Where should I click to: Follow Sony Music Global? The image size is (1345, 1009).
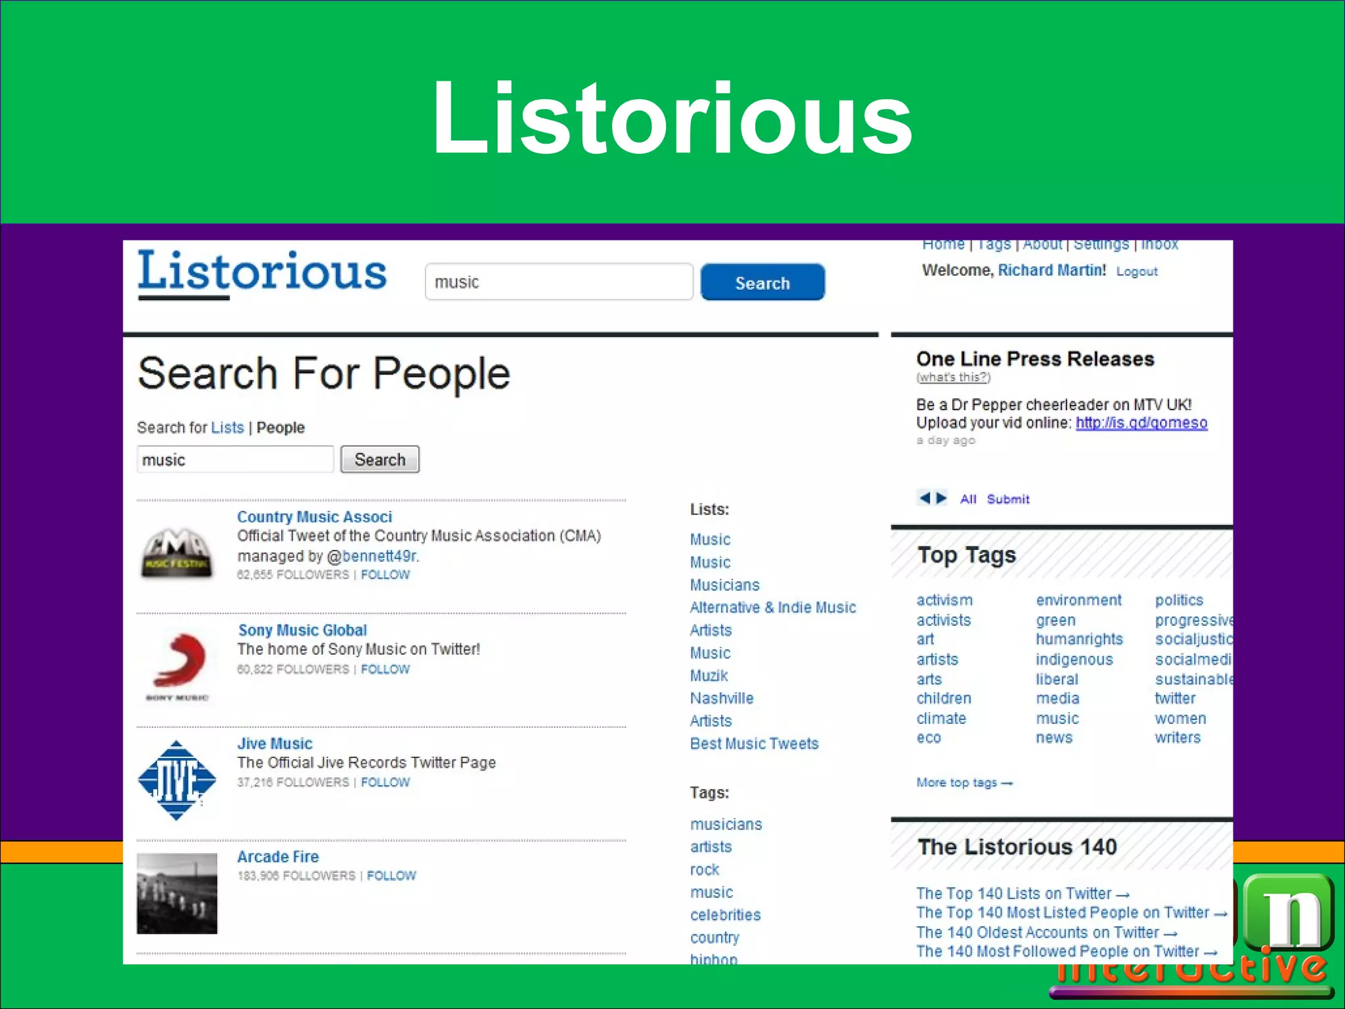[386, 669]
